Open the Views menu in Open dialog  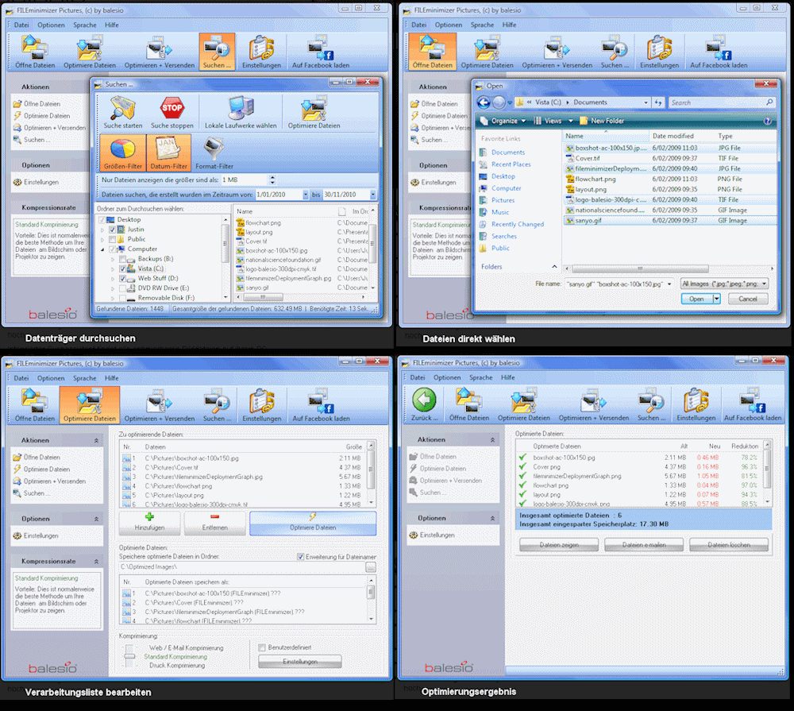click(553, 121)
